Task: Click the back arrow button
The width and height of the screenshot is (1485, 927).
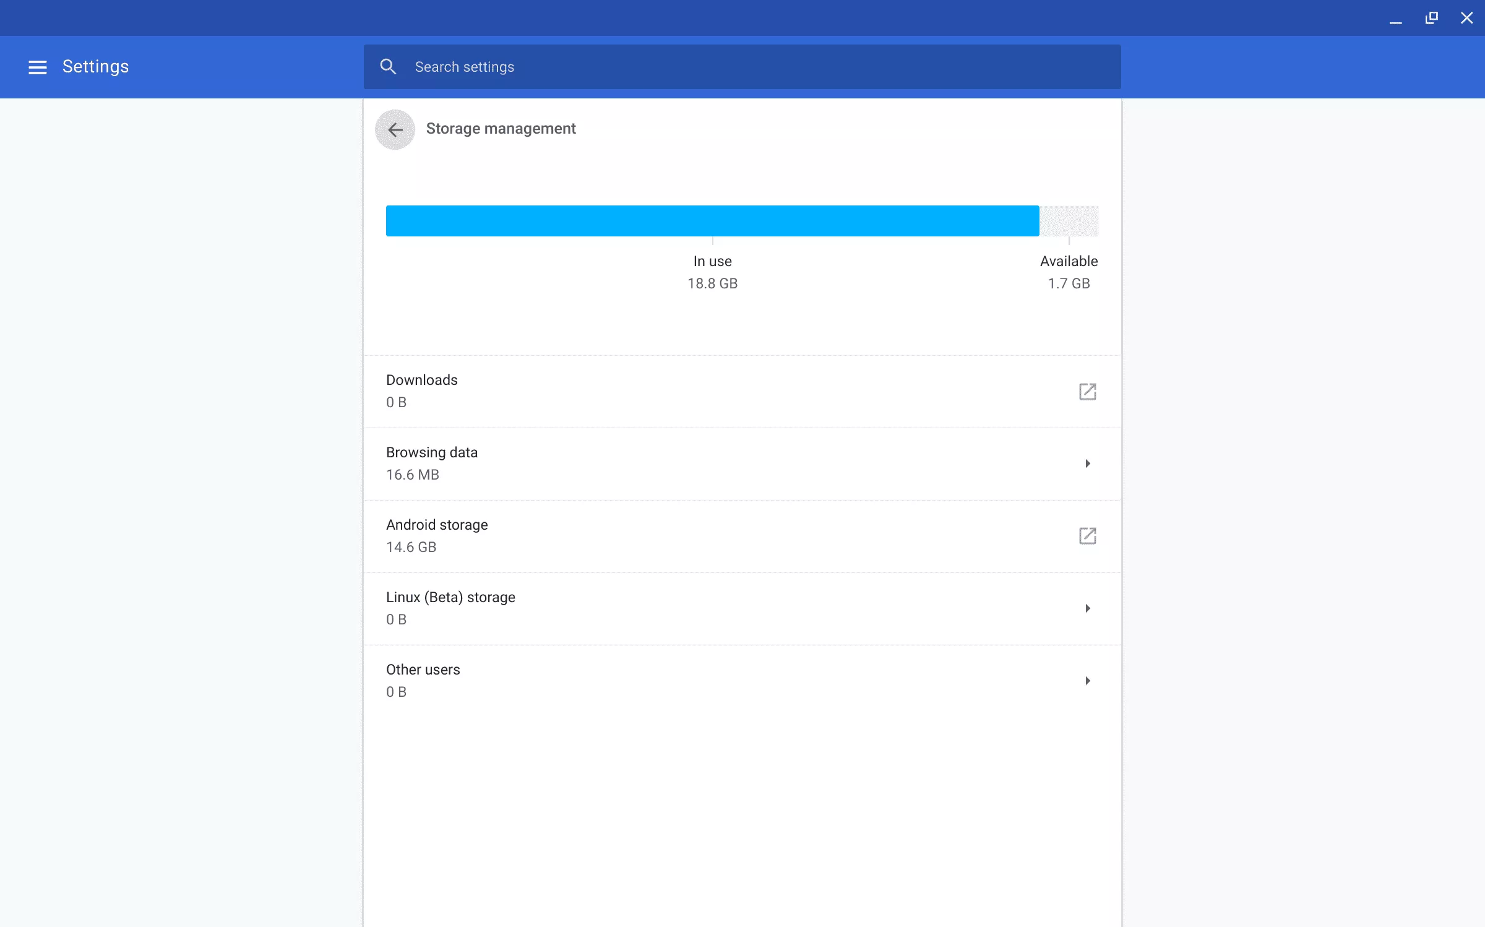Action: (x=395, y=129)
